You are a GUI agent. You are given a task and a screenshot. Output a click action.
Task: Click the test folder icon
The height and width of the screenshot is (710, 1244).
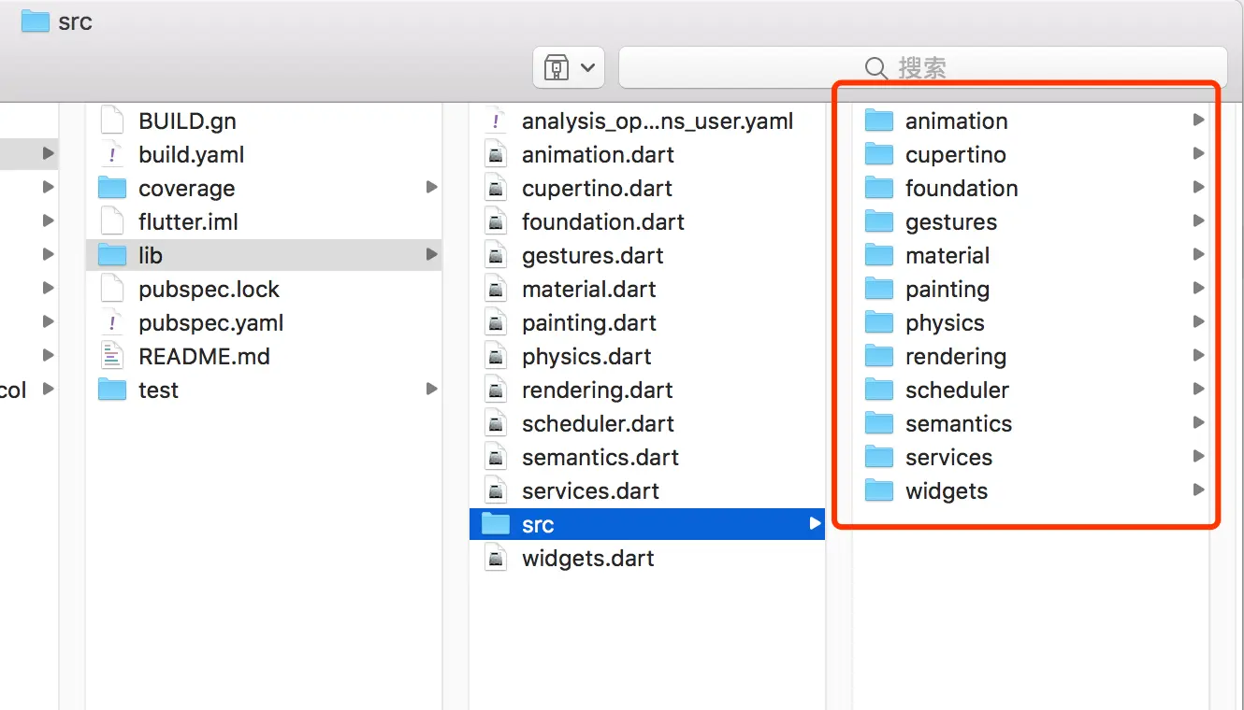[x=112, y=390]
